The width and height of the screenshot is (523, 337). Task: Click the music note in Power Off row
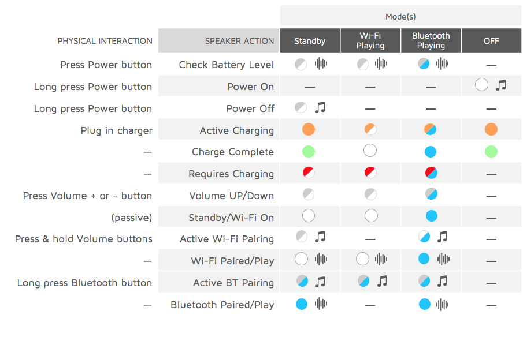(320, 107)
